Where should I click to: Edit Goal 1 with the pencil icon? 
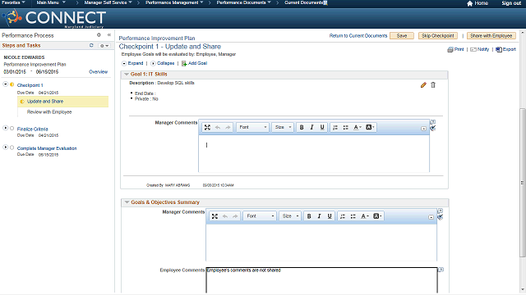click(423, 85)
